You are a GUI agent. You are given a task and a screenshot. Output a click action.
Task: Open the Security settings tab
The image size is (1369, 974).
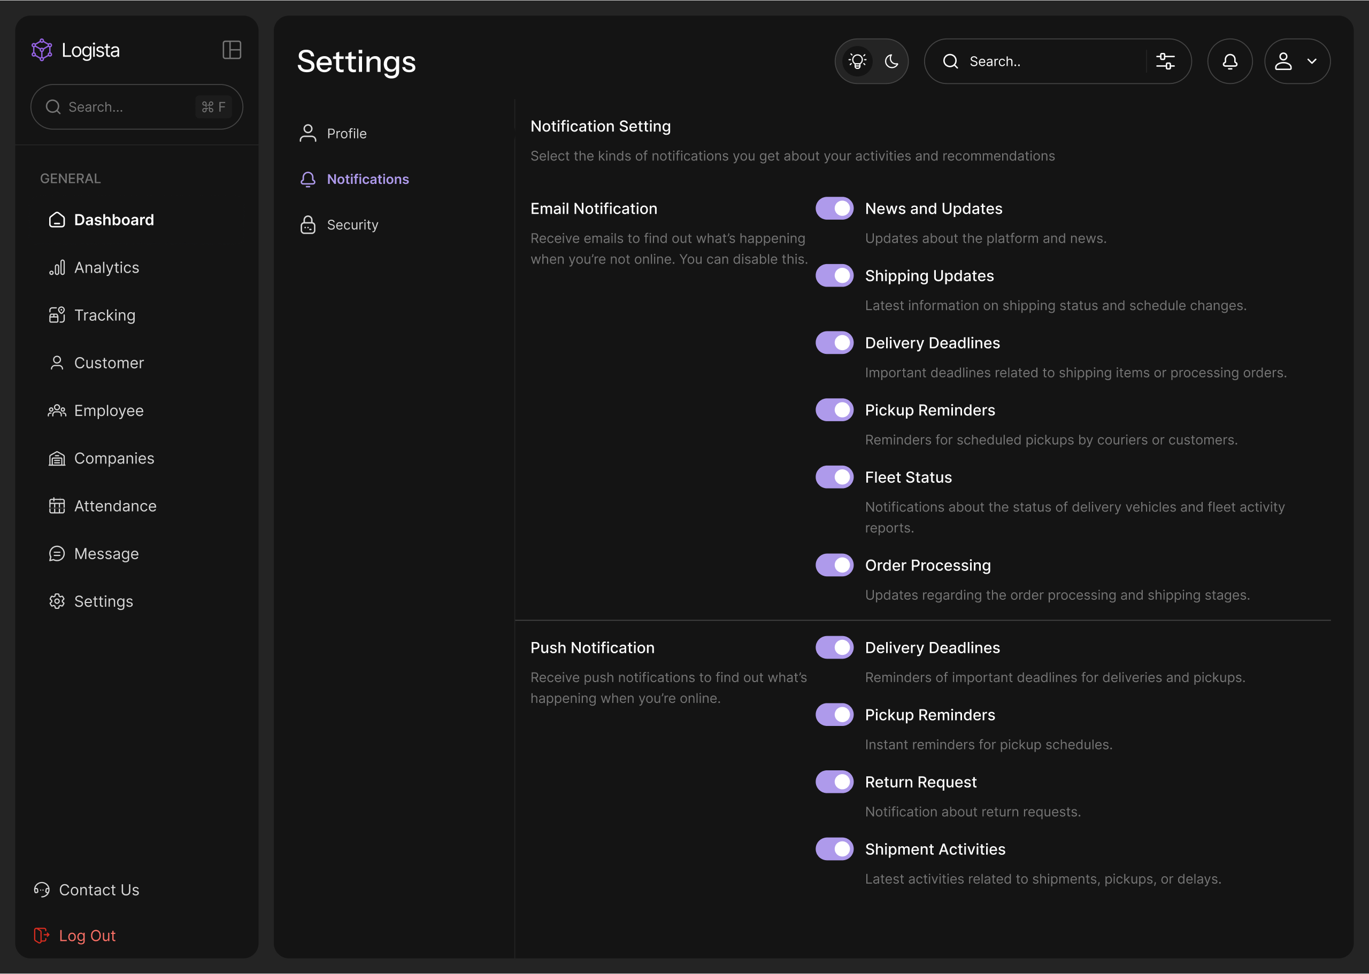click(339, 225)
